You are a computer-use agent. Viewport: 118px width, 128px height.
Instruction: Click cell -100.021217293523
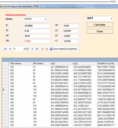(x=85, y=125)
